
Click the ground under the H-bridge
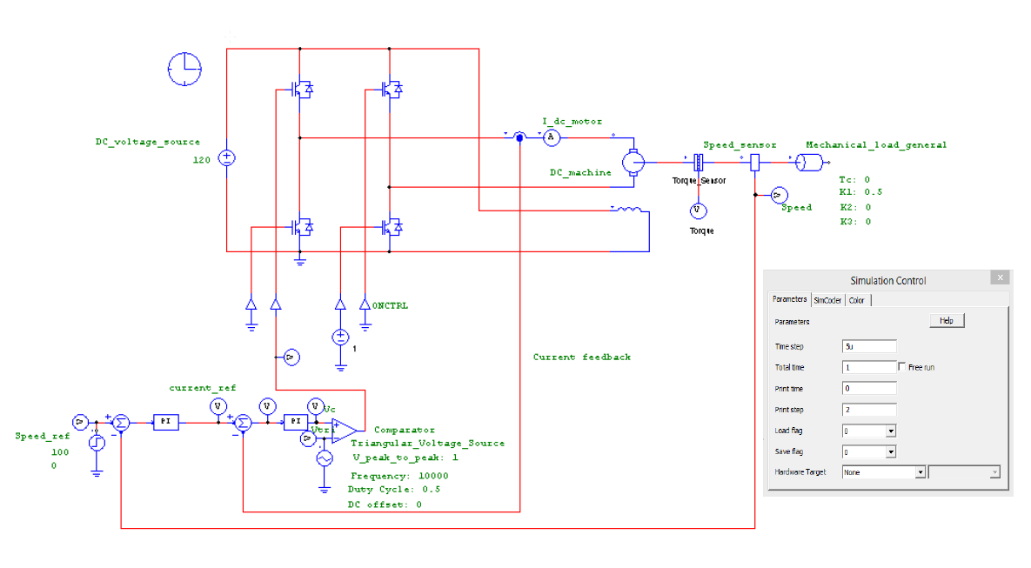click(300, 260)
